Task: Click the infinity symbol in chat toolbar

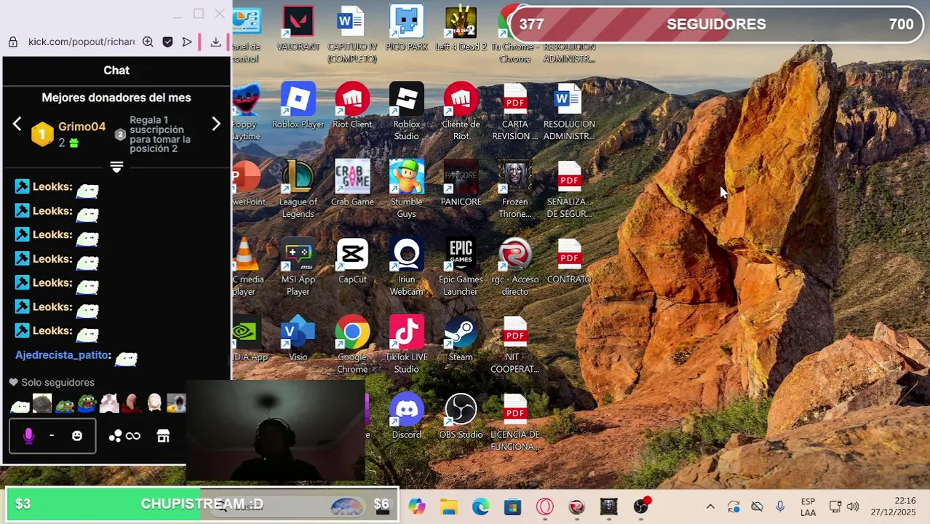Action: click(x=133, y=436)
